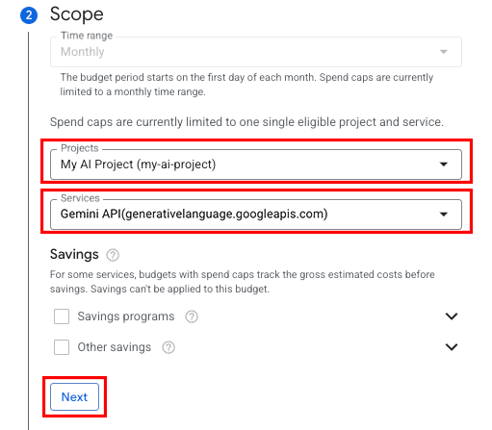The height and width of the screenshot is (430, 492).
Task: Open the Other savings help icon
Action: point(168,347)
